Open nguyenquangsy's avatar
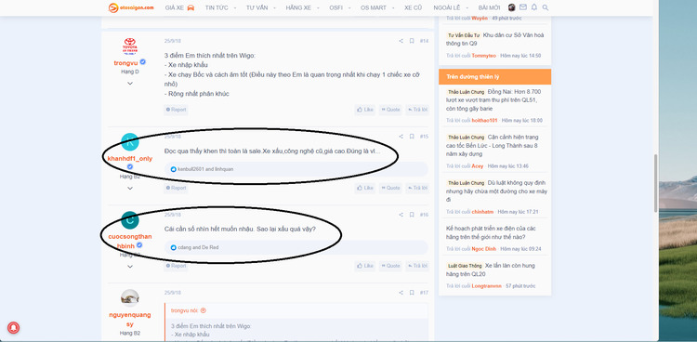Viewport: 697px width, 342px height. 130,298
